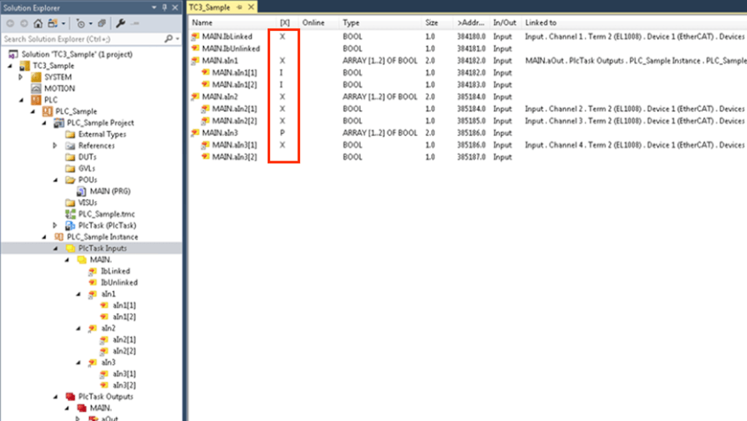This screenshot has height=421, width=747.
Task: Select the MOTION node icon
Action: click(x=36, y=89)
